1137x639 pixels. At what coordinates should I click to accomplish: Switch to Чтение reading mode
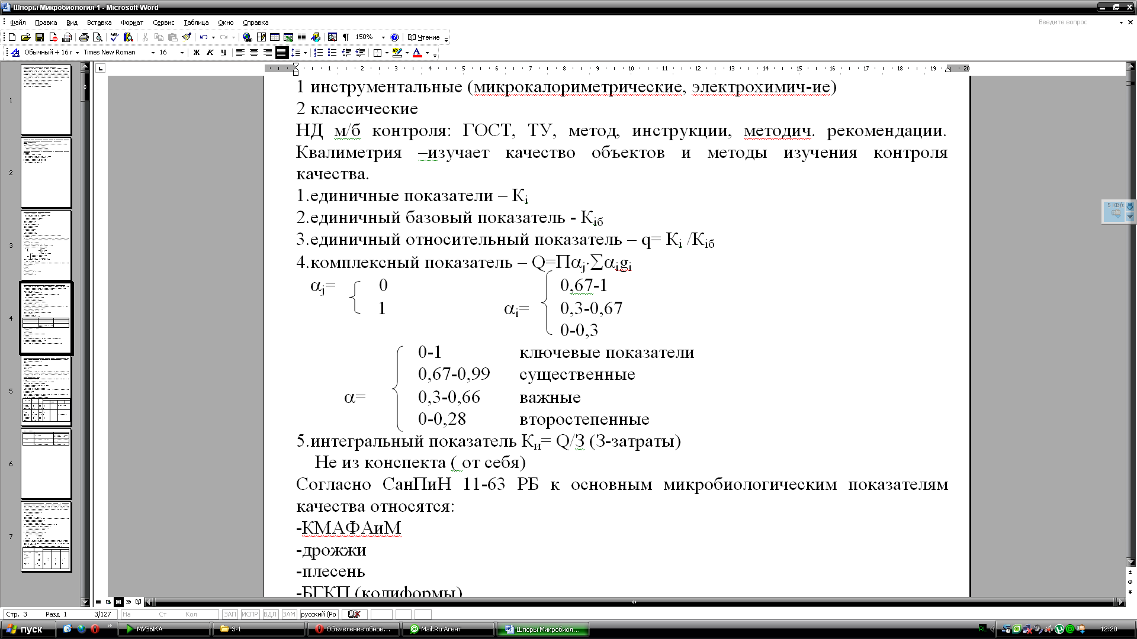point(424,37)
